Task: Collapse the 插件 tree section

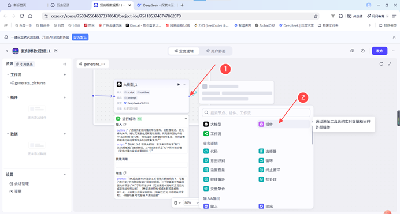Action: pos(8,97)
